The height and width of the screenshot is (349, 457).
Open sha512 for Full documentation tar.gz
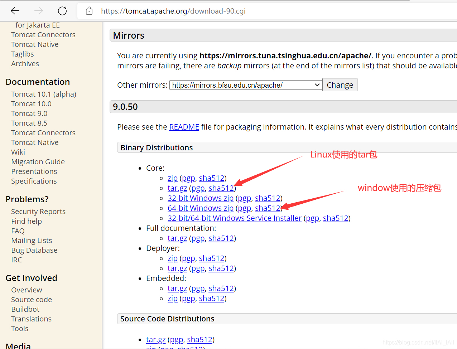[x=221, y=238]
